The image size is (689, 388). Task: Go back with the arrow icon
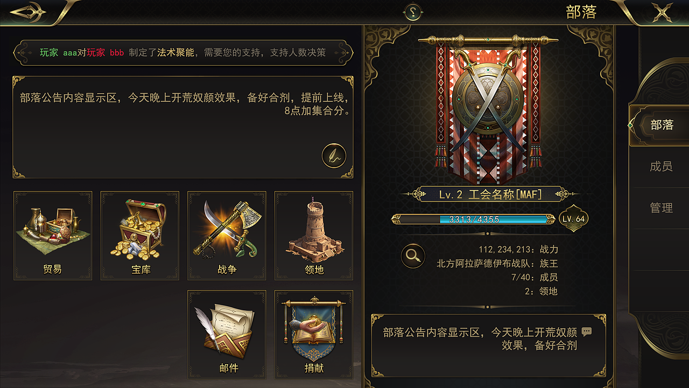click(x=28, y=12)
